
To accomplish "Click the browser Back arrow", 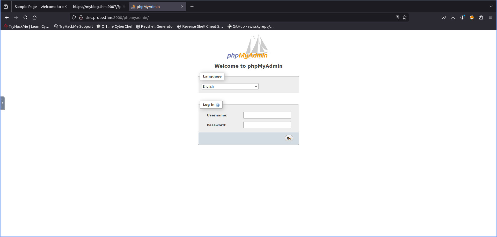I will (7, 17).
